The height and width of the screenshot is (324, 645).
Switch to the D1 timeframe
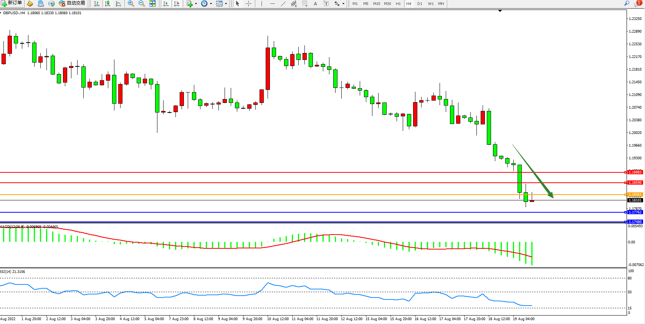[x=420, y=4]
